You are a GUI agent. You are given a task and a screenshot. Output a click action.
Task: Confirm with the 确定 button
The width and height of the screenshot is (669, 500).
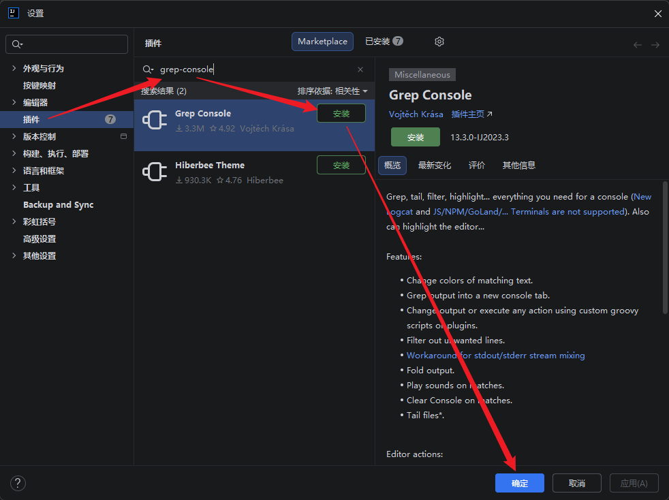point(520,484)
